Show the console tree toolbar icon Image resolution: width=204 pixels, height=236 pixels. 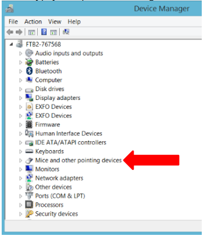(x=32, y=32)
